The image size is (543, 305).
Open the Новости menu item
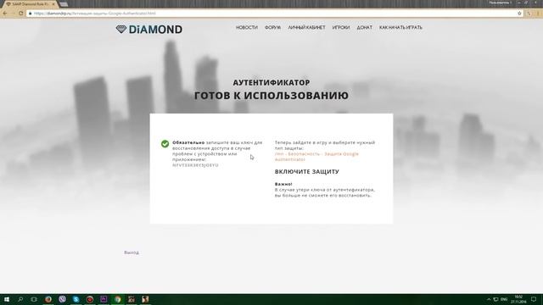click(247, 27)
